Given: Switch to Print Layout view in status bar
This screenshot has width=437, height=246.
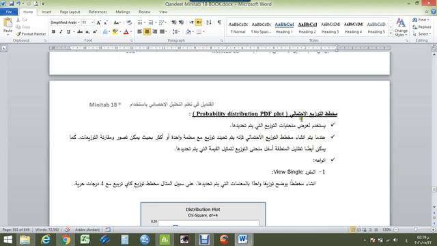Looking at the screenshot, I should (352, 230).
